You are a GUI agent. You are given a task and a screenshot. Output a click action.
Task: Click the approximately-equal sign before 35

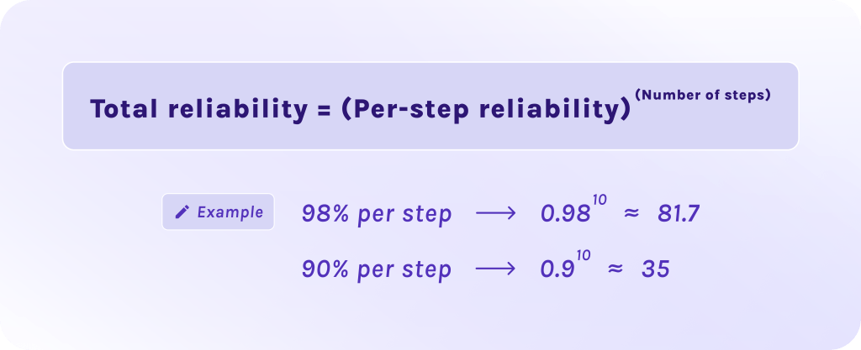[616, 270]
